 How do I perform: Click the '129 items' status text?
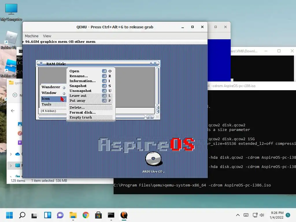18,181
